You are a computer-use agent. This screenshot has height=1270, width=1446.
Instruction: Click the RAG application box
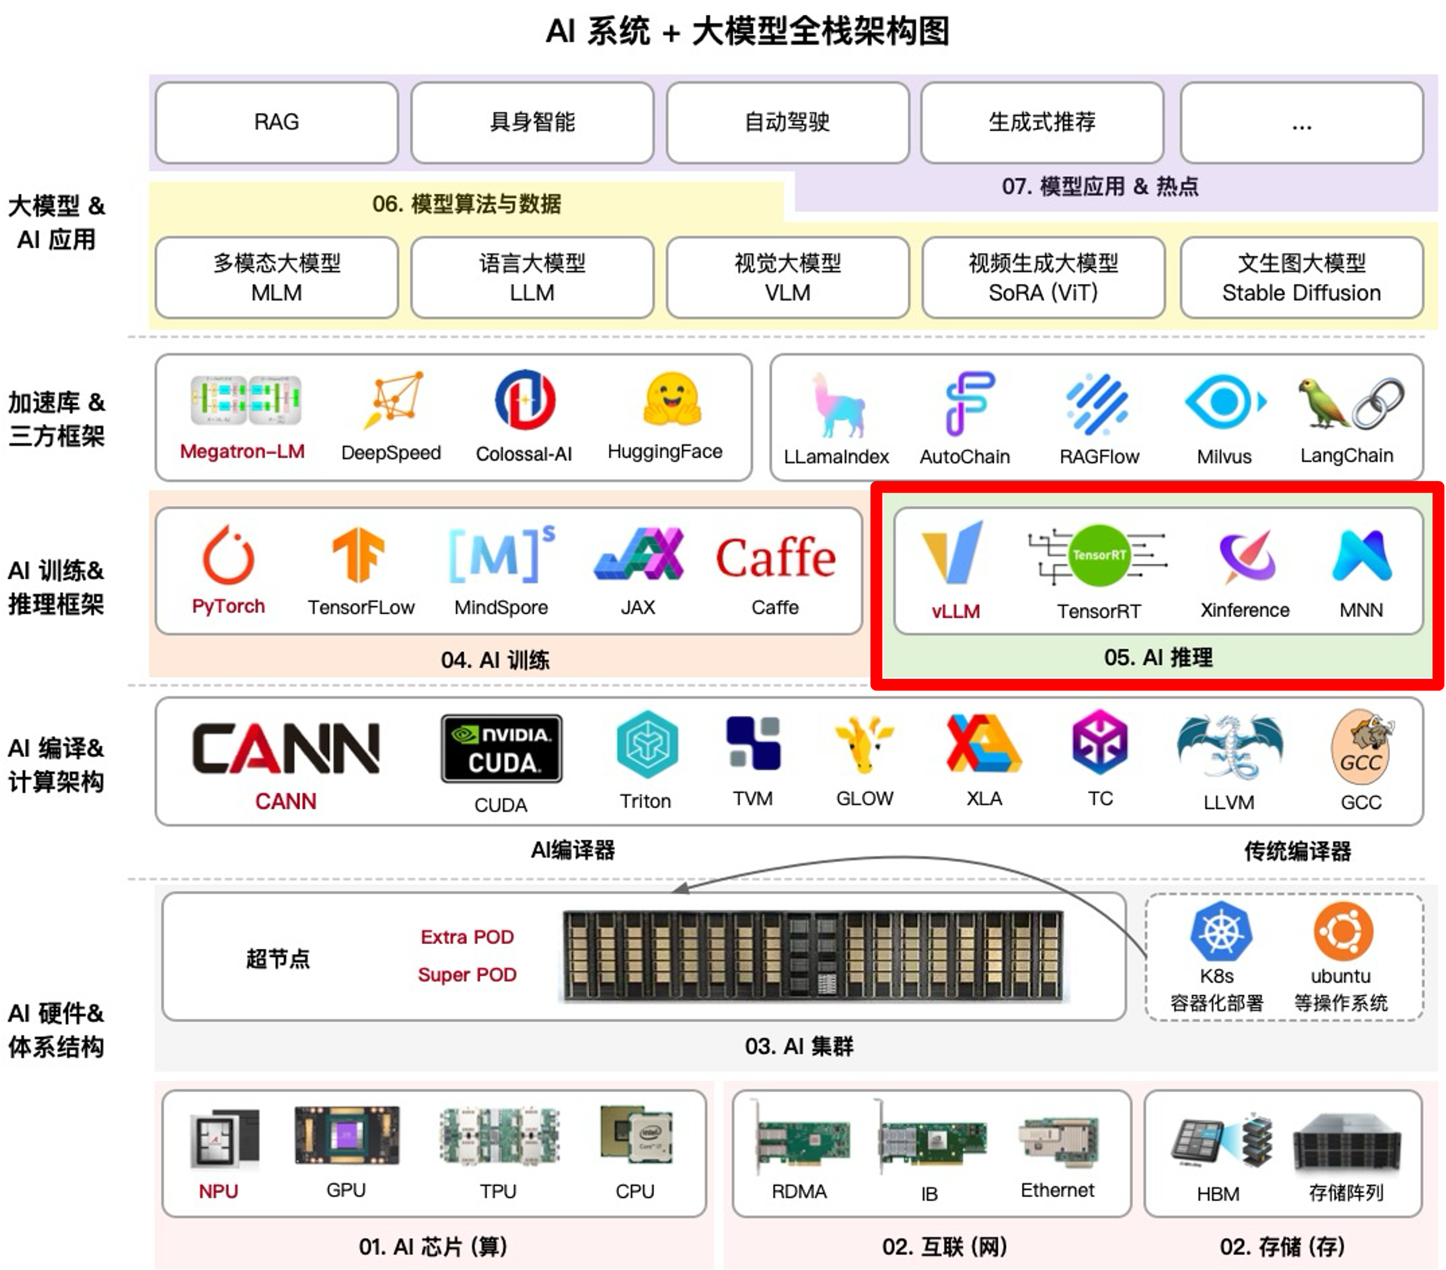point(276,122)
